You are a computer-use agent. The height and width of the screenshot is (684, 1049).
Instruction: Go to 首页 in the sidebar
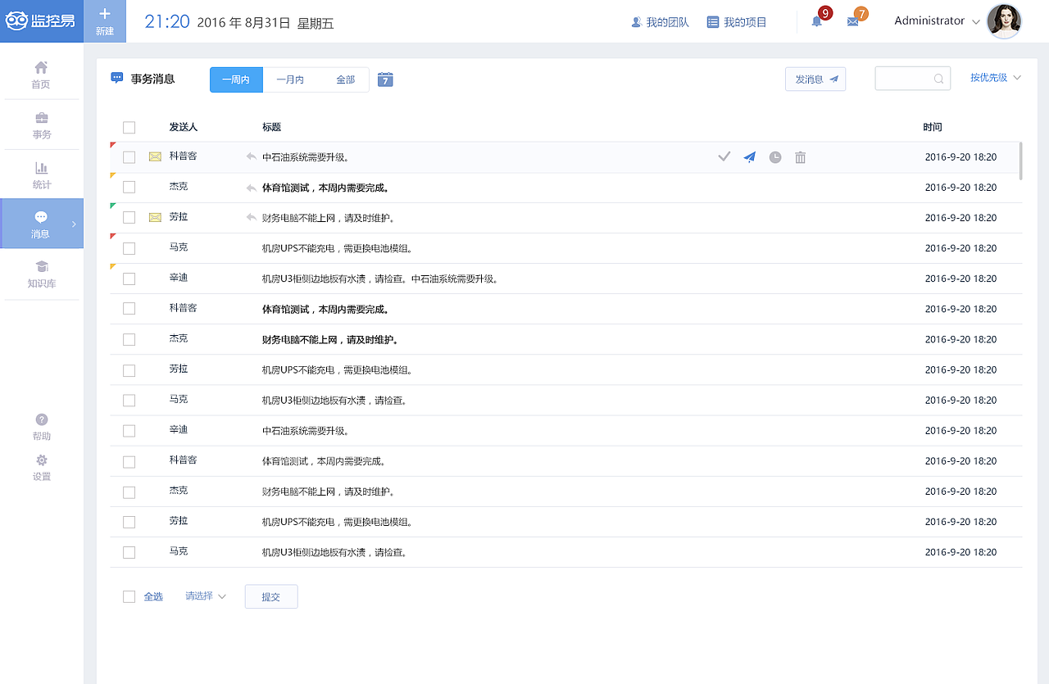click(x=41, y=75)
